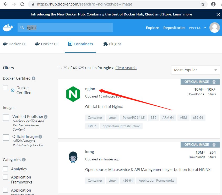Click the green nginx hexagon logo
The height and width of the screenshot is (195, 222).
tap(73, 94)
